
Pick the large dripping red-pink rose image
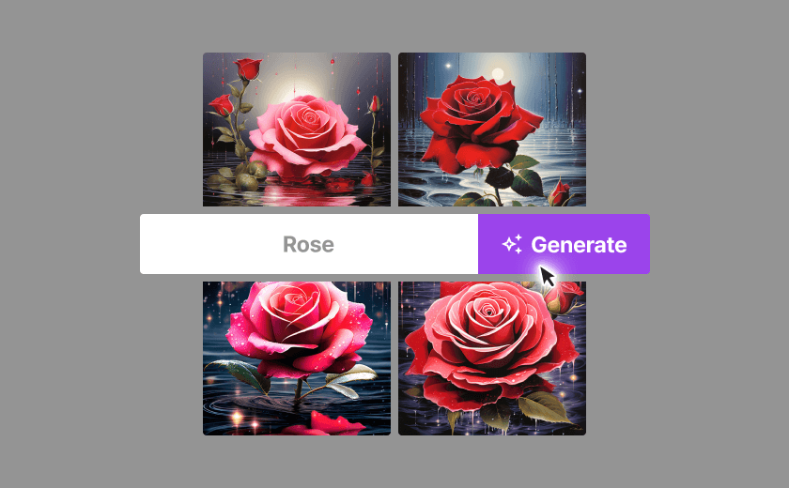click(x=492, y=358)
